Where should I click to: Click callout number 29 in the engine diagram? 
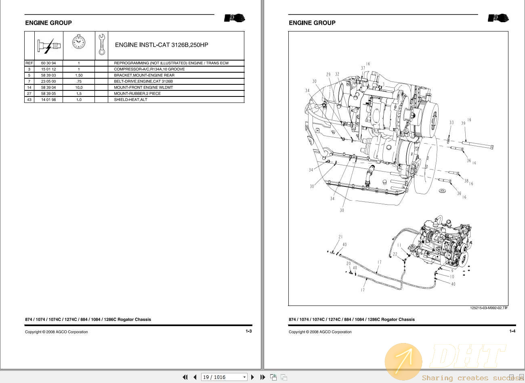328,74
